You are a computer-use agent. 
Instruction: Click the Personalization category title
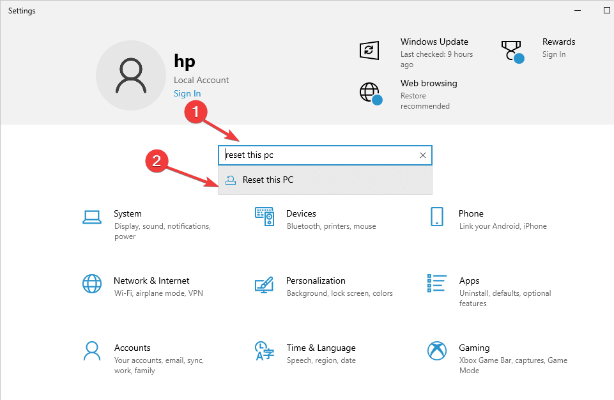(316, 281)
